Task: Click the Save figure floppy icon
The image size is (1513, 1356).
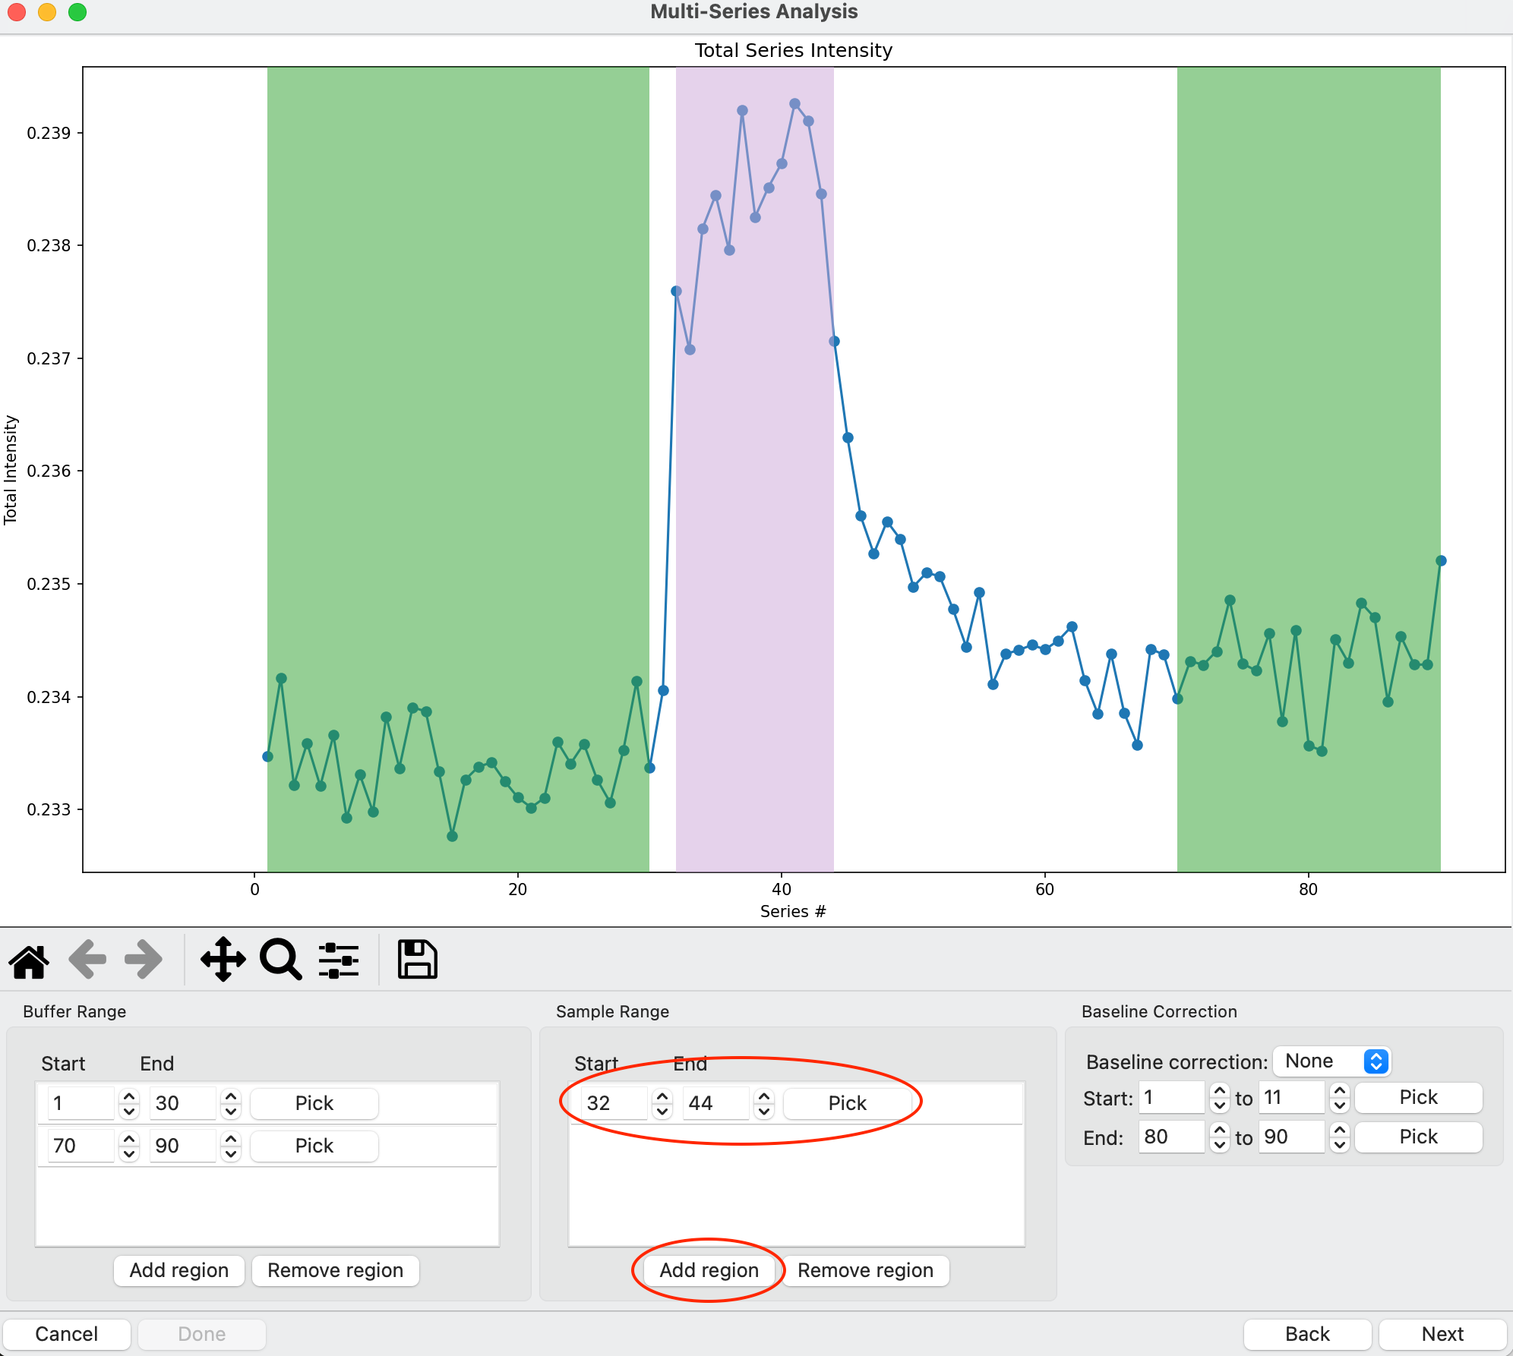Action: [417, 960]
